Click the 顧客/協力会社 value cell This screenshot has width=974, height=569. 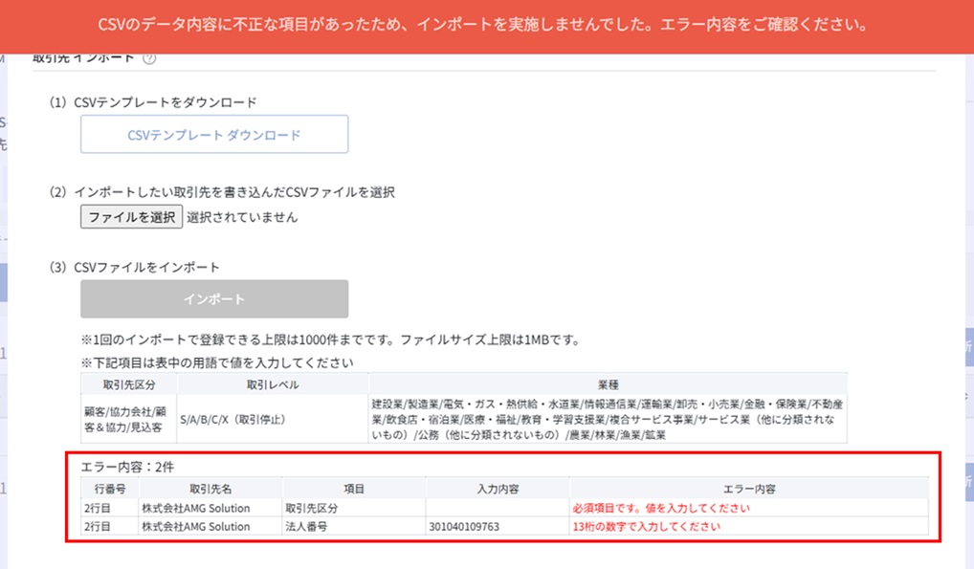(129, 419)
